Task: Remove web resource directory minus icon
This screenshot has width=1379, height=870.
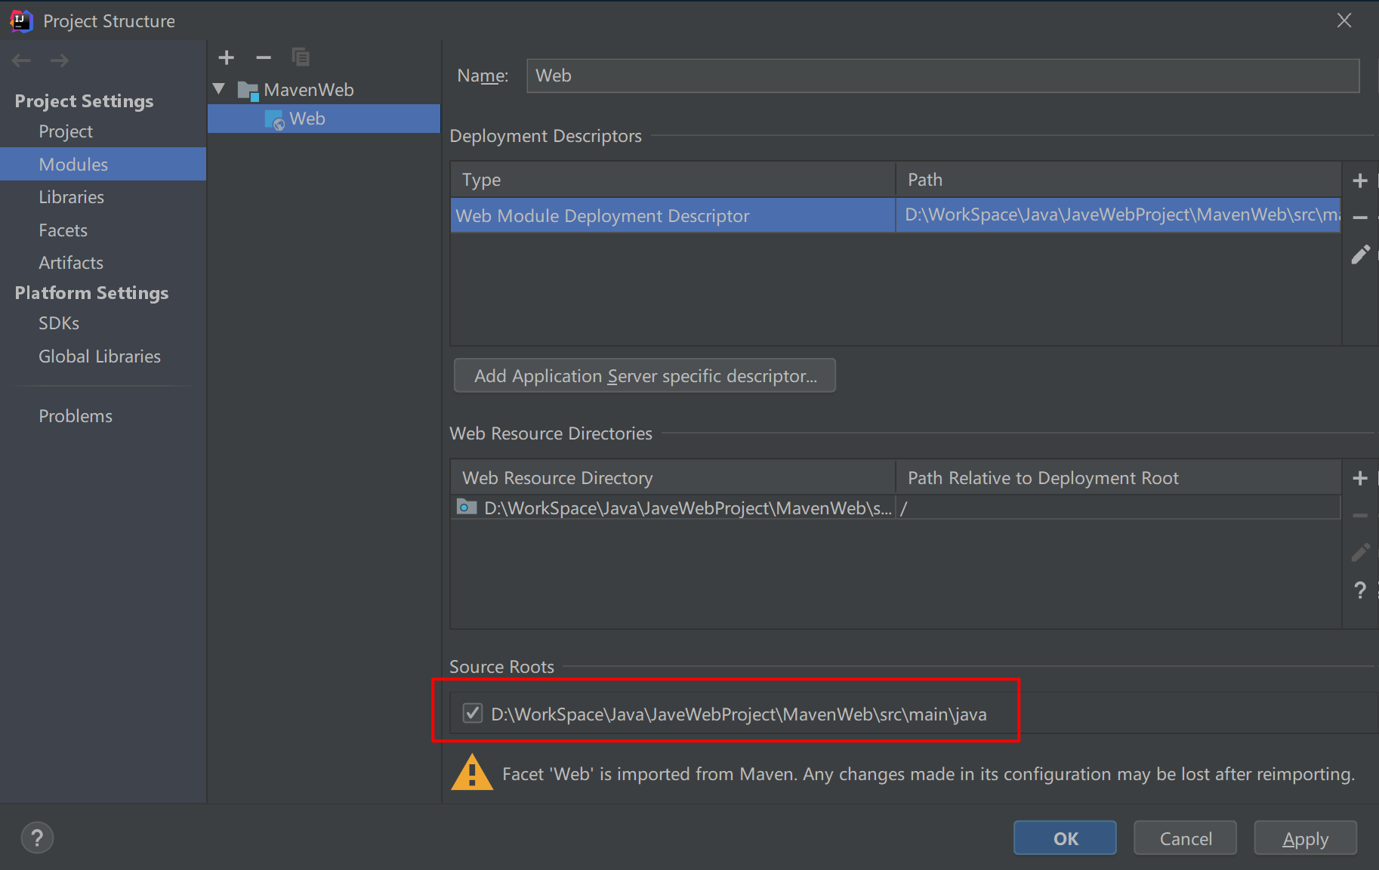Action: (1360, 516)
